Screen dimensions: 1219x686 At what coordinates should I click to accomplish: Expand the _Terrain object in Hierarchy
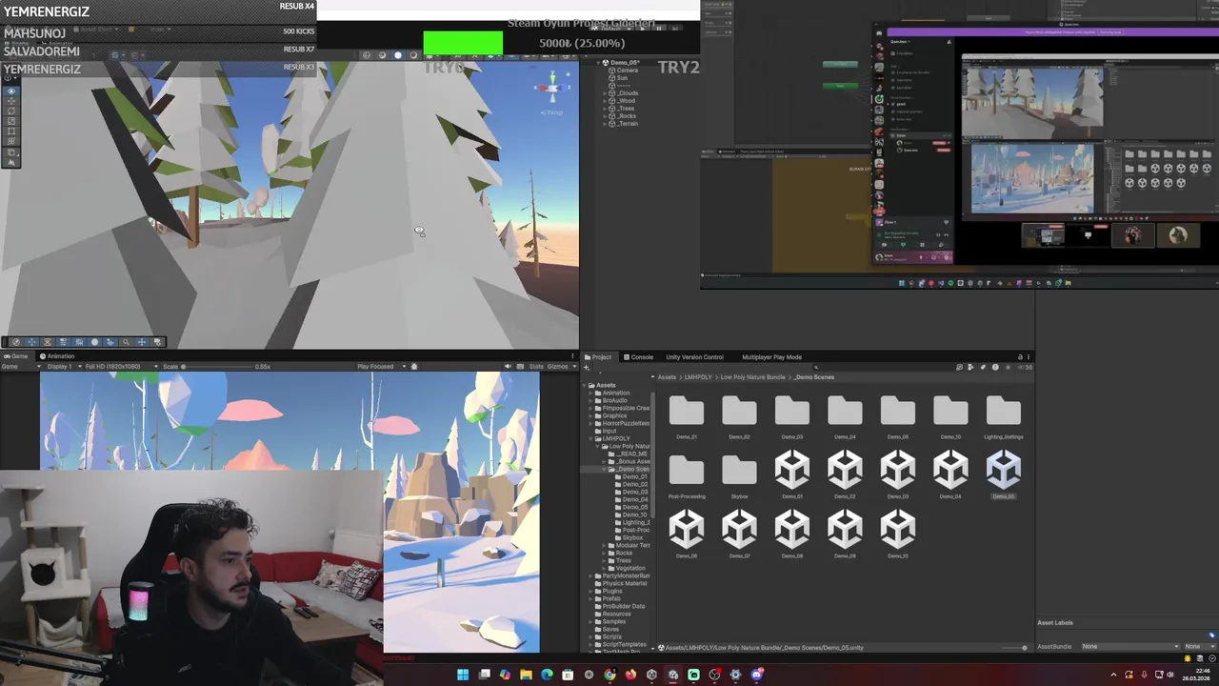[606, 124]
